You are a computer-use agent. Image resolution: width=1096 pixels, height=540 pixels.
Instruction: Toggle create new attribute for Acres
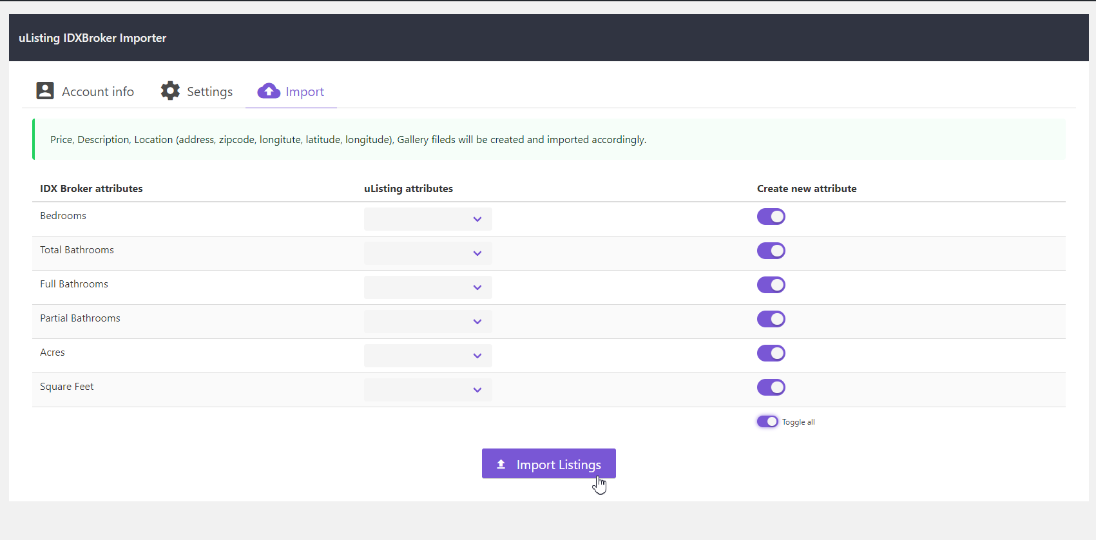771,353
